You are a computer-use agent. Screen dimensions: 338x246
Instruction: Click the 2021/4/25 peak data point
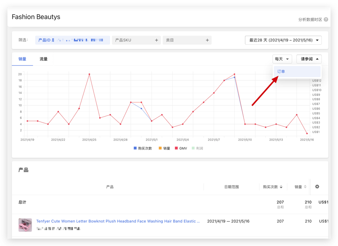(89, 74)
